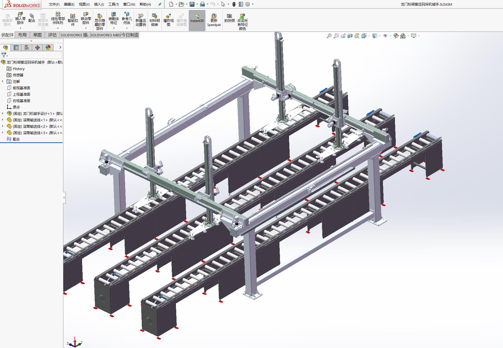Open Assembly Features (装配体特征) tool
This screenshot has height=348, width=503.
(x=114, y=18)
